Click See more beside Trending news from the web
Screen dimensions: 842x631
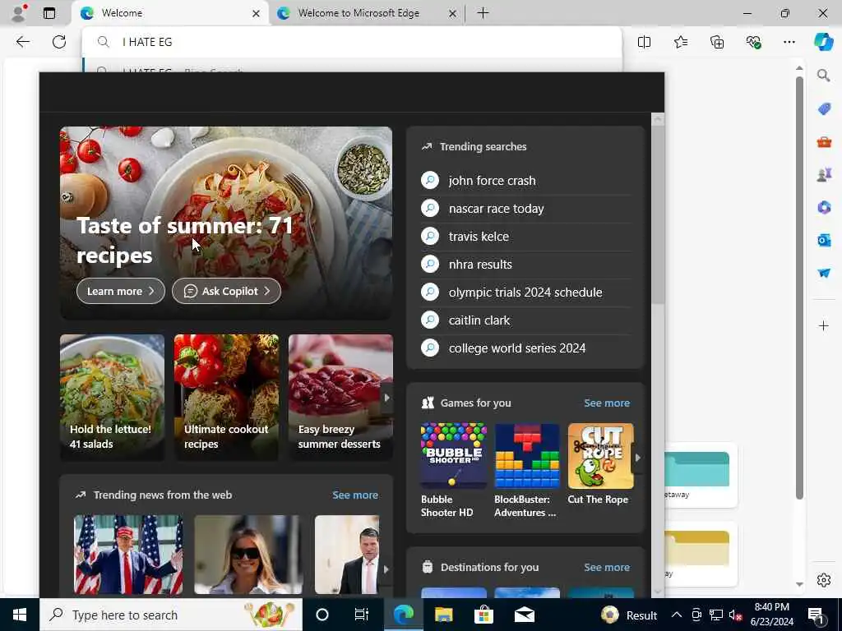tap(355, 495)
